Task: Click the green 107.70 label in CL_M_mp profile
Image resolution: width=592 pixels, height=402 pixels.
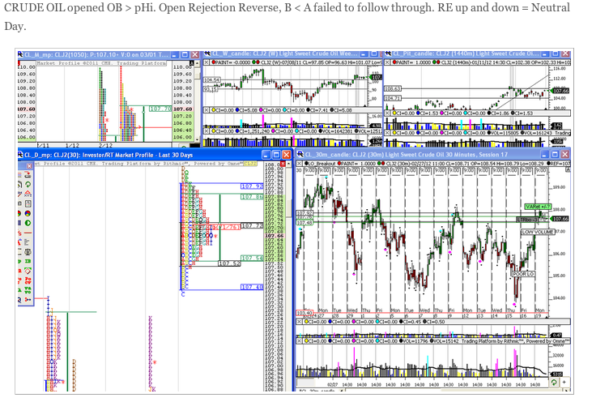Action: click(160, 109)
